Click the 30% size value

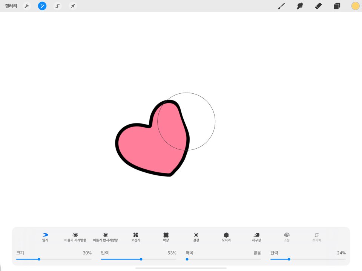87,253
